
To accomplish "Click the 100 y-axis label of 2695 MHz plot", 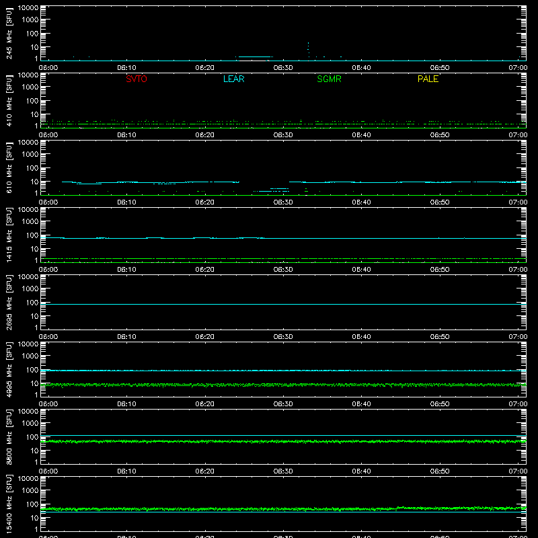I will coord(32,303).
